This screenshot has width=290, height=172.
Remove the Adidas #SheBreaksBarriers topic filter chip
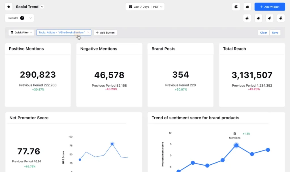(x=88, y=32)
